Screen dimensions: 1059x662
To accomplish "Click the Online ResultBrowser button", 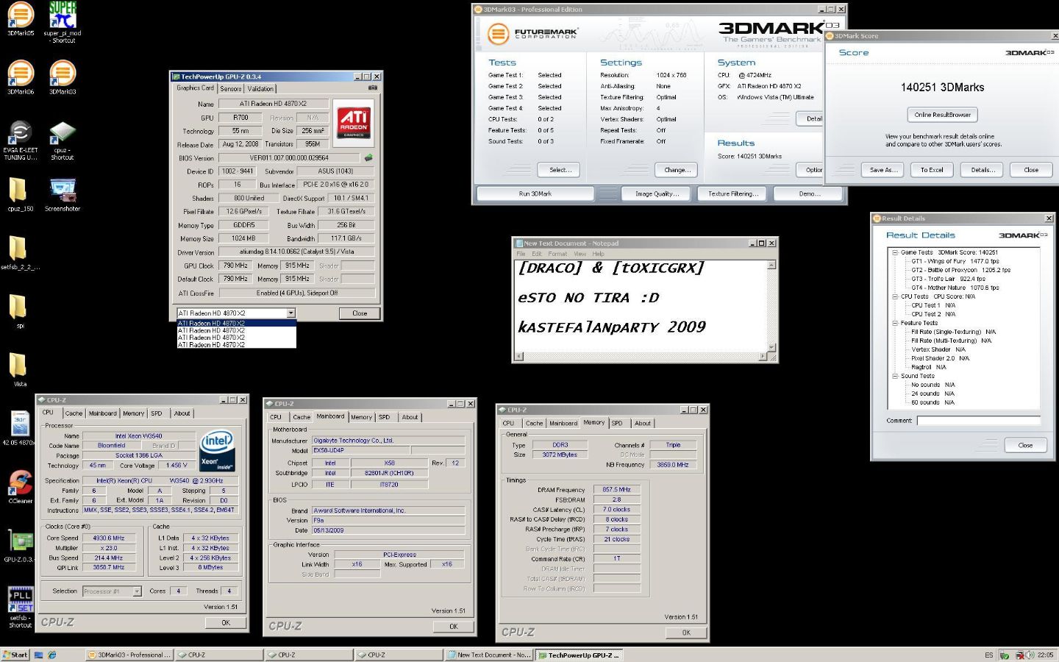I will [942, 115].
